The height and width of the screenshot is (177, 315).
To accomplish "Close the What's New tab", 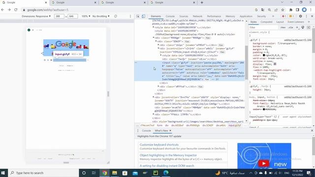I will 170,131.
